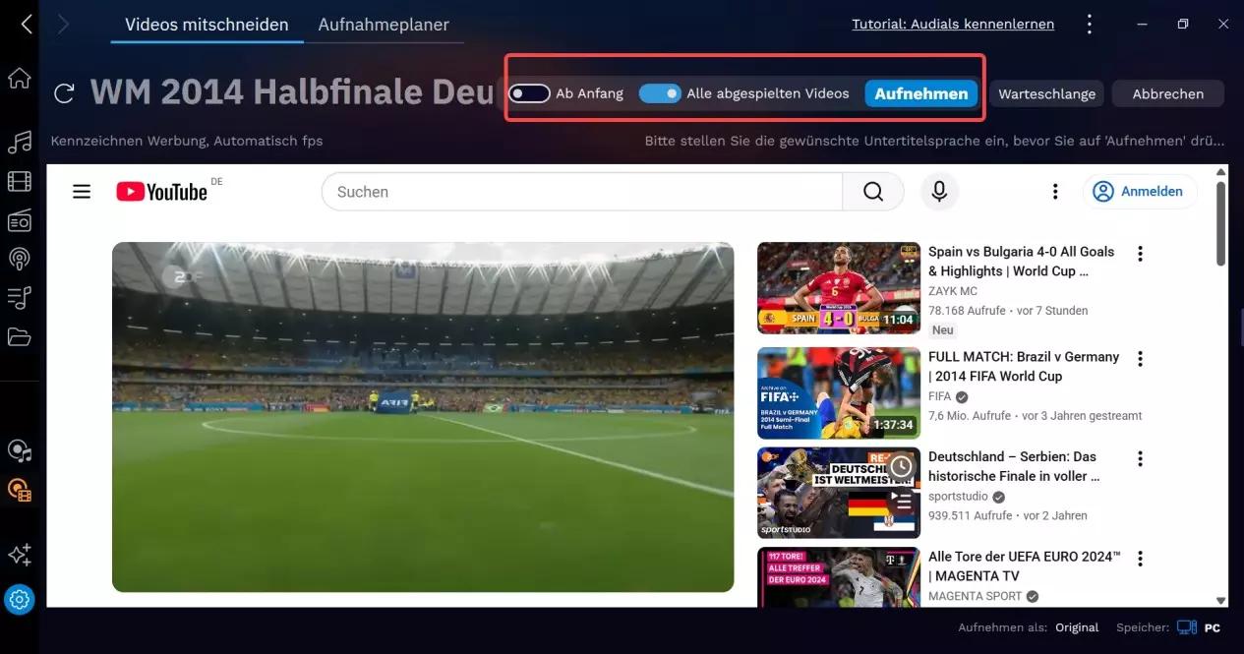Screen dimensions: 1244x654
Task: Switch to Videos mitschneiden tab
Action: [207, 25]
